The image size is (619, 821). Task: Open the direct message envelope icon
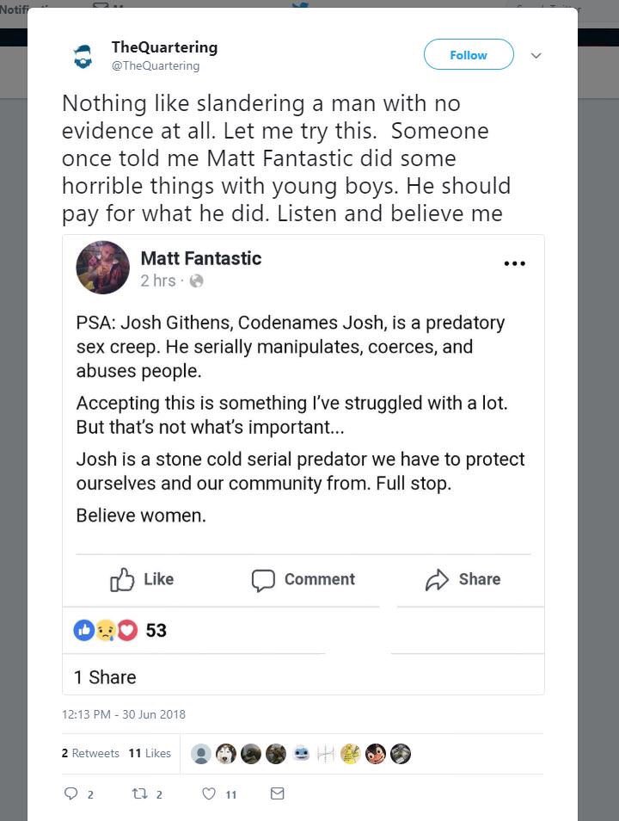(x=278, y=793)
